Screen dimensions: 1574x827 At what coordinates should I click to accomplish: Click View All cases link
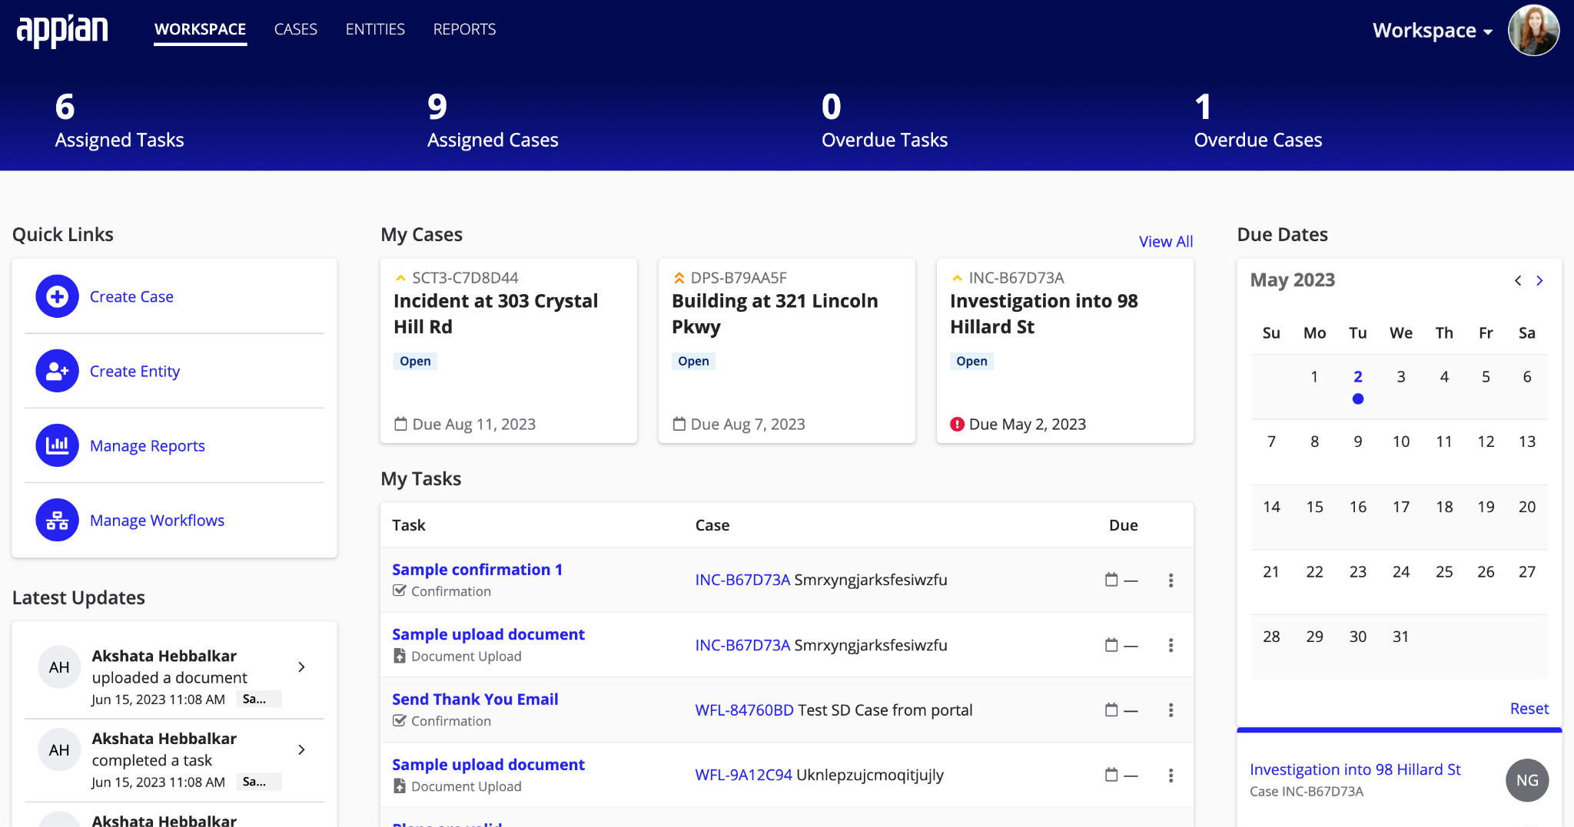point(1165,241)
